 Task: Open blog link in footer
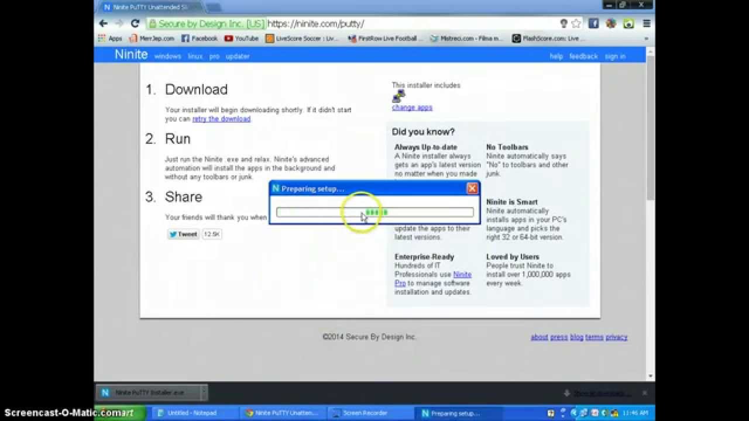(x=576, y=337)
